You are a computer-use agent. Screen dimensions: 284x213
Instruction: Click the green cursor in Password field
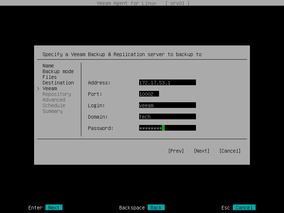(x=163, y=128)
